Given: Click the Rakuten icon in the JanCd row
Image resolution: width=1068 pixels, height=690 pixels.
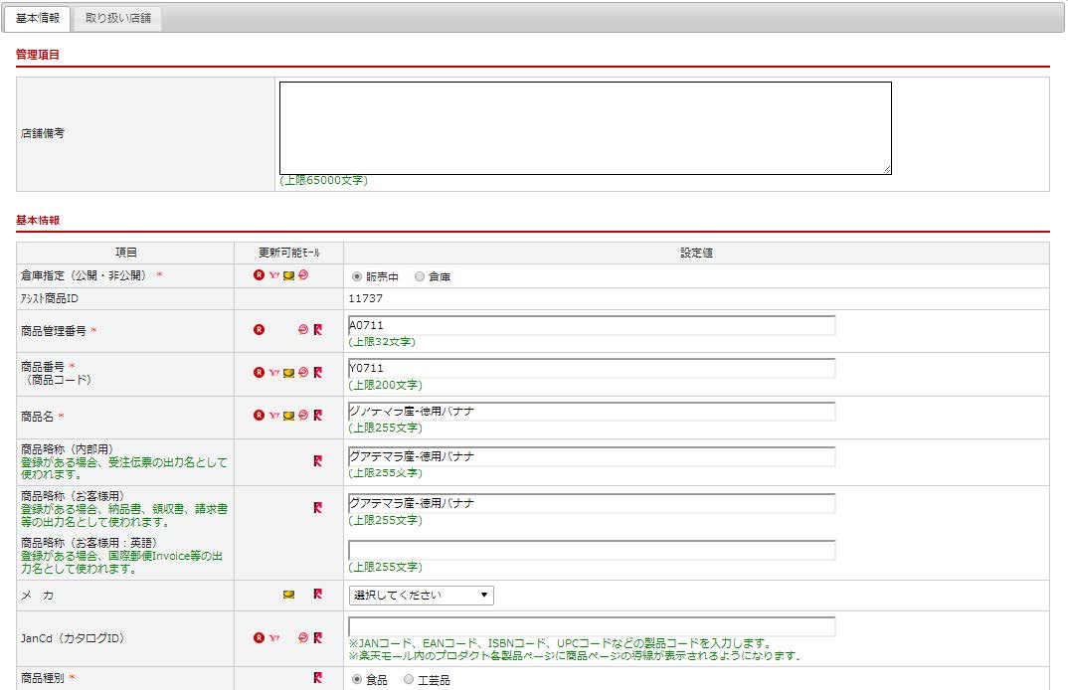Looking at the screenshot, I should click(x=259, y=638).
